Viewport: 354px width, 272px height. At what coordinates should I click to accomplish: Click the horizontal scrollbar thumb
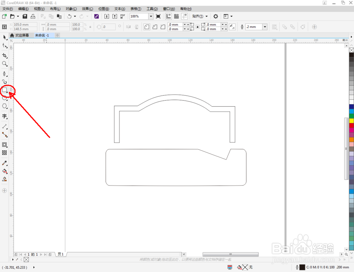(230, 254)
